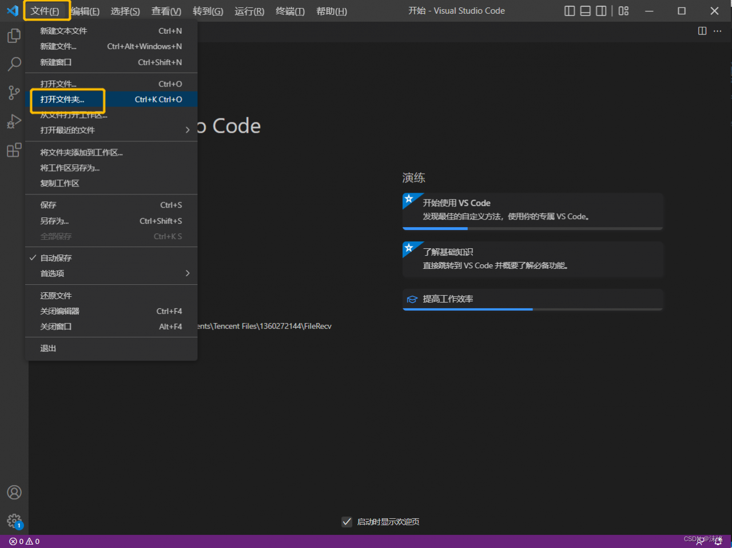Select 另存为... menu entry
The image size is (732, 548).
pyautogui.click(x=111, y=221)
